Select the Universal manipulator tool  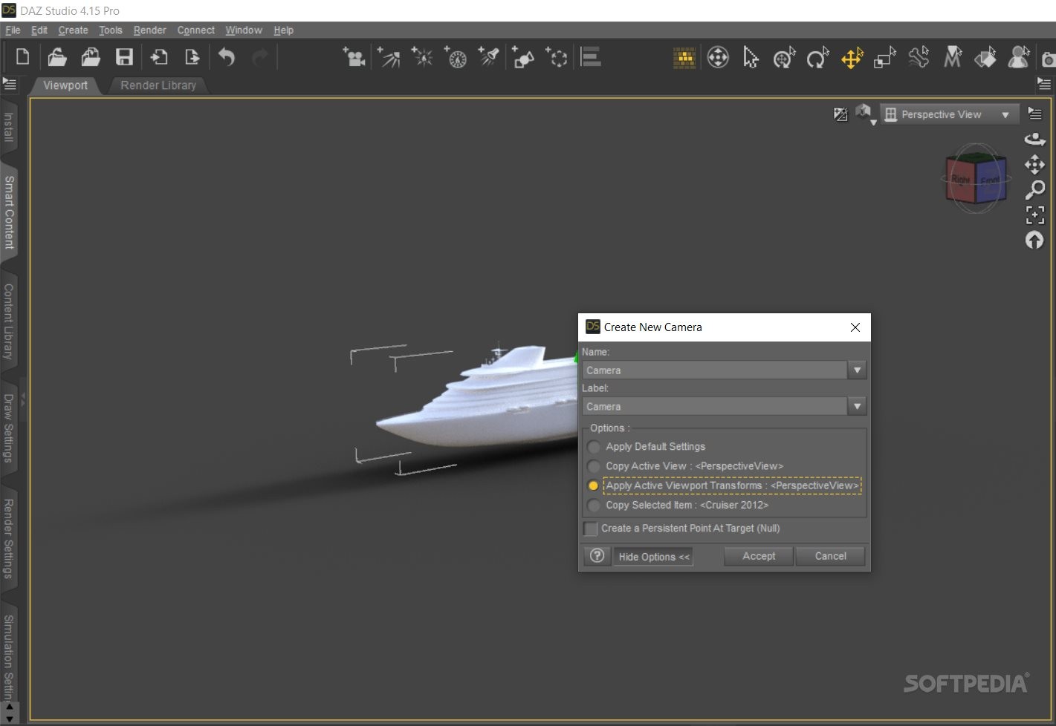click(784, 57)
